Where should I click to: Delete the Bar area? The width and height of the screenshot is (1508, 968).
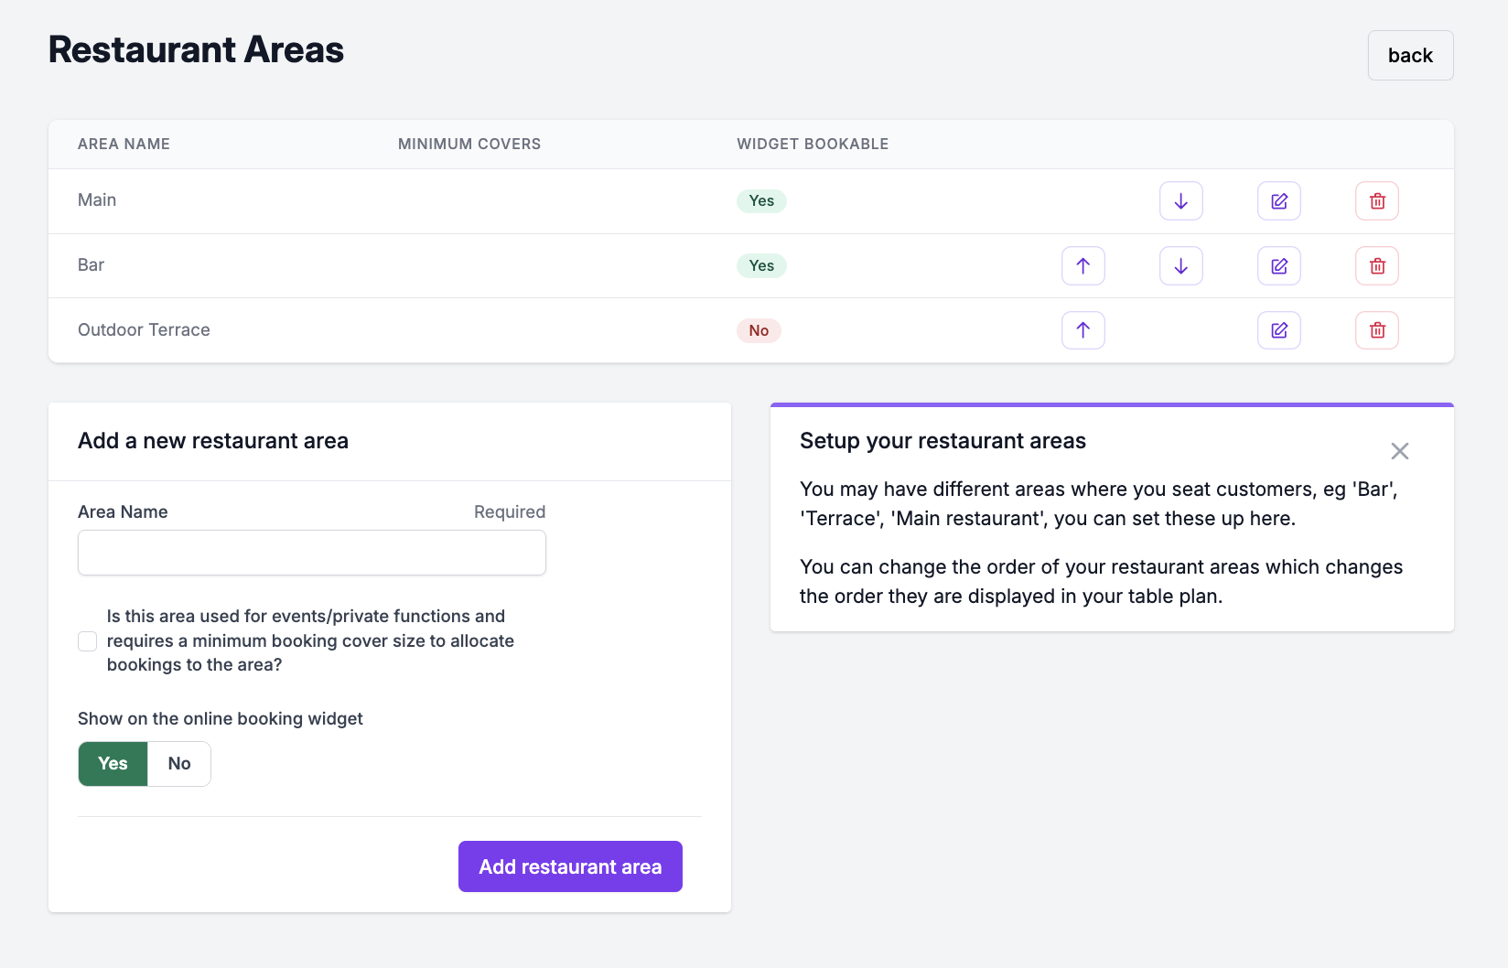click(x=1376, y=266)
